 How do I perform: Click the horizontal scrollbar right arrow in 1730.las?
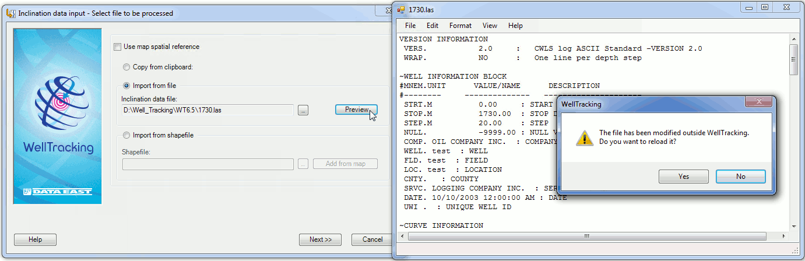784,236
